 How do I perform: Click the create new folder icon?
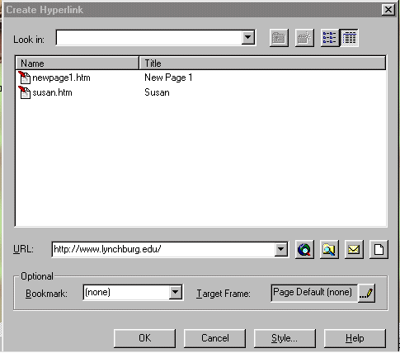pyautogui.click(x=304, y=38)
